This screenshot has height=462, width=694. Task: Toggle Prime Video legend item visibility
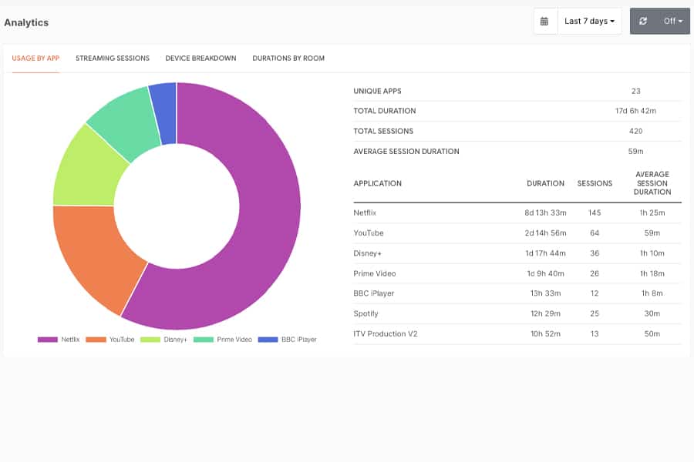click(223, 340)
